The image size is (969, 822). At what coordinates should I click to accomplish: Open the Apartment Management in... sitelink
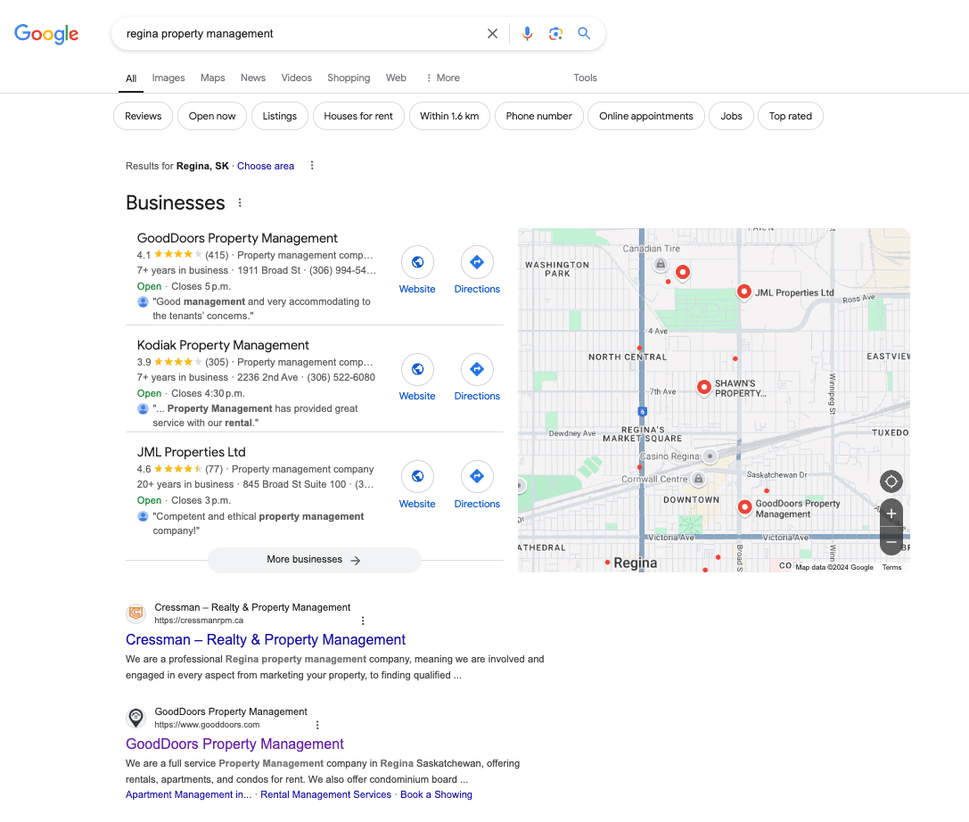(188, 794)
